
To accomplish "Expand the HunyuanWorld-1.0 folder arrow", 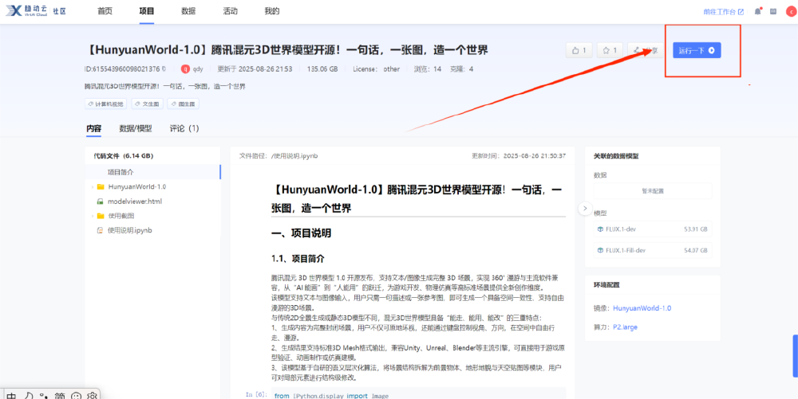I will (92, 187).
